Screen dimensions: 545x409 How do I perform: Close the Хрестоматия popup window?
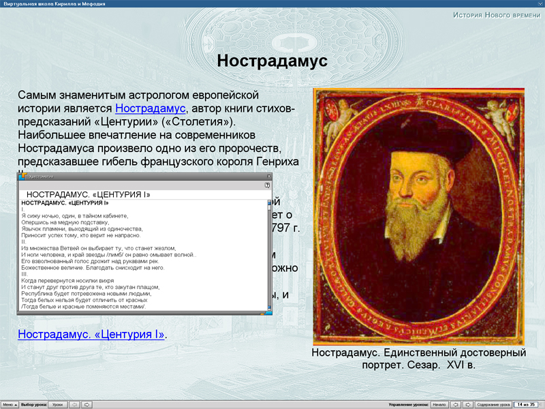(x=268, y=176)
